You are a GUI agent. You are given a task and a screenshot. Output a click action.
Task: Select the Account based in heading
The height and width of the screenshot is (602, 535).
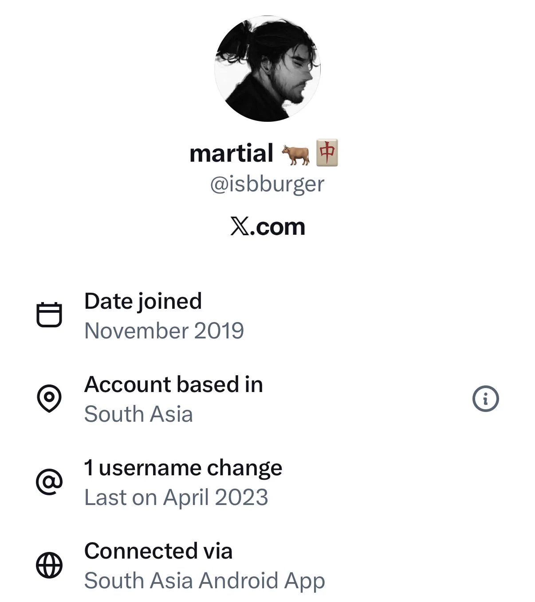tap(173, 384)
